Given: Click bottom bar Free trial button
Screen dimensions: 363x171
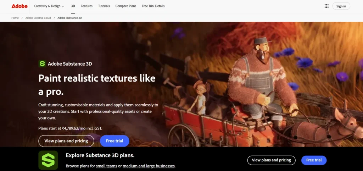Looking at the screenshot, I should click(x=314, y=160).
